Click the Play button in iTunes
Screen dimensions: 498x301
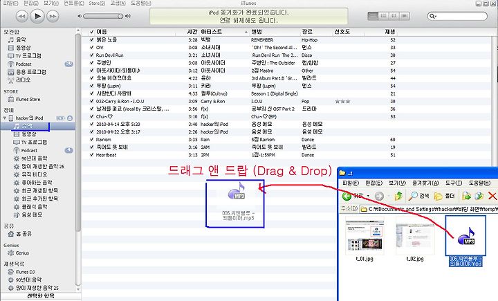click(x=37, y=16)
